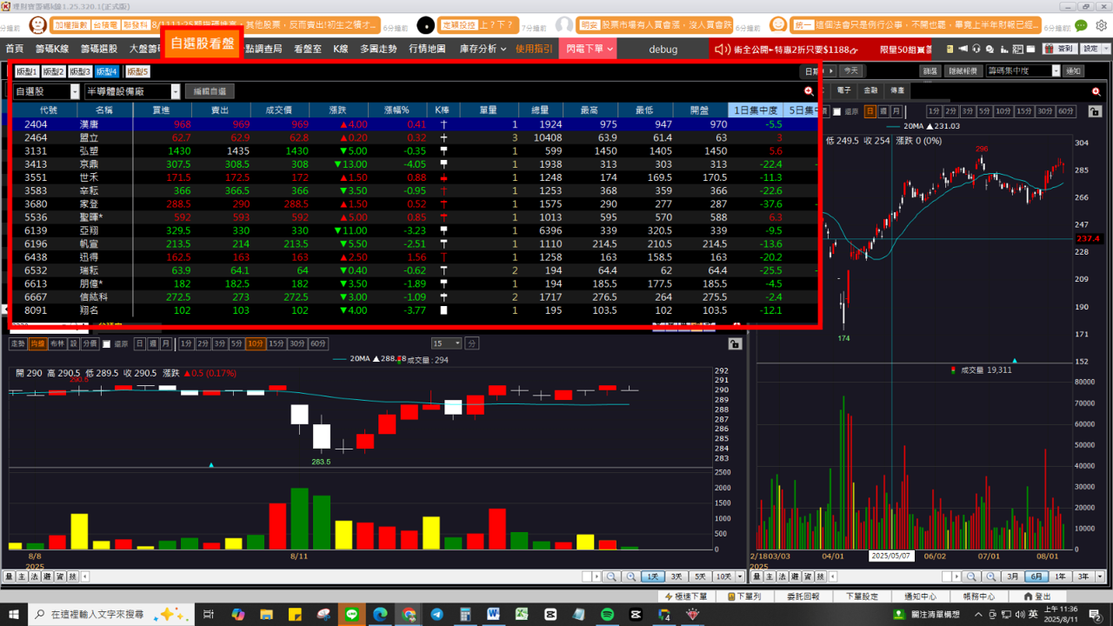Open the gear settings icon at top right
Image resolution: width=1113 pixels, height=626 pixels.
[x=1101, y=25]
